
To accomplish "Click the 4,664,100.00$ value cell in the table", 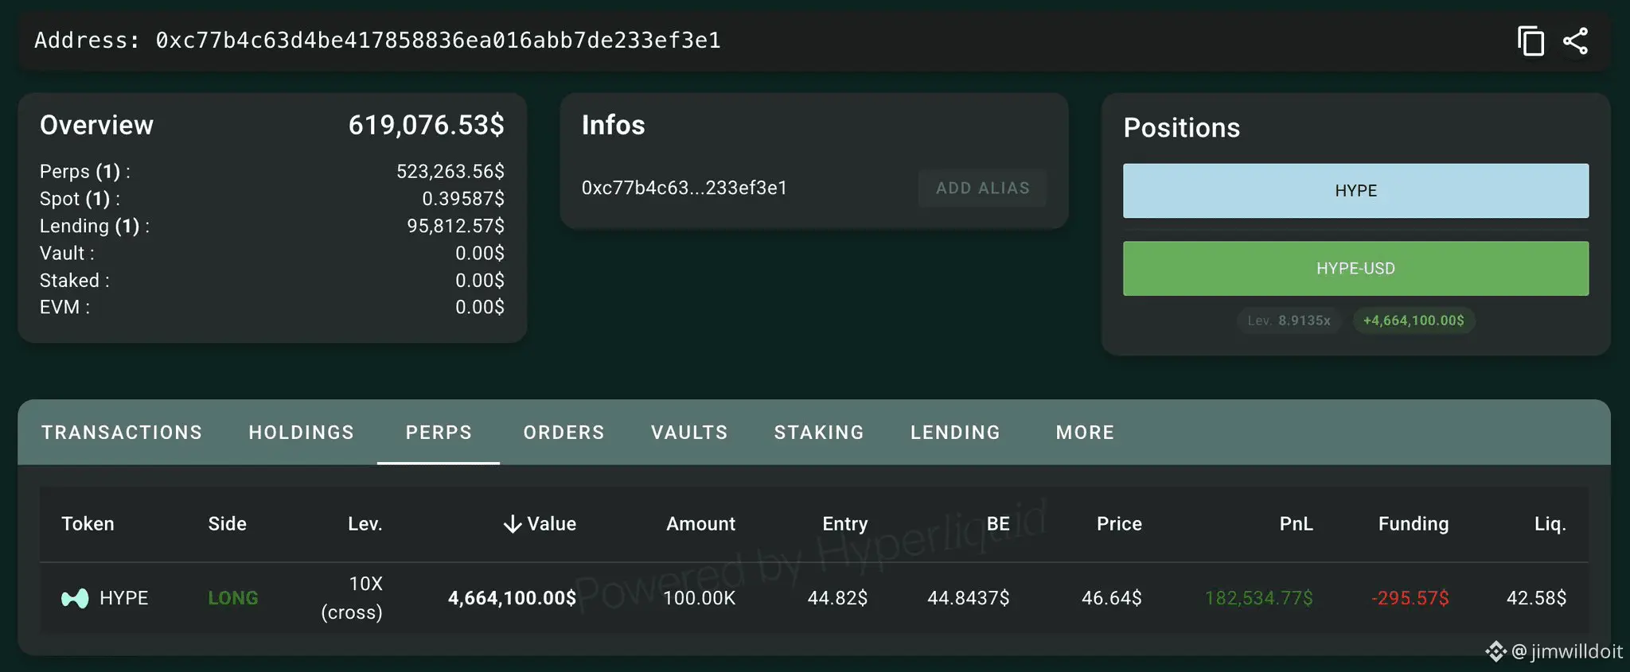I will coord(512,598).
